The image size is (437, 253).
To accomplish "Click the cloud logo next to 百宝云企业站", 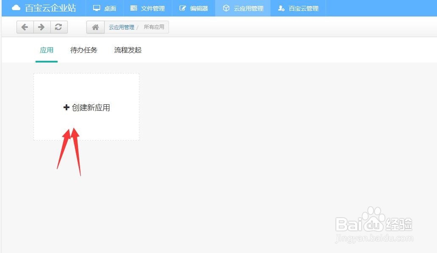I will 16,7.
